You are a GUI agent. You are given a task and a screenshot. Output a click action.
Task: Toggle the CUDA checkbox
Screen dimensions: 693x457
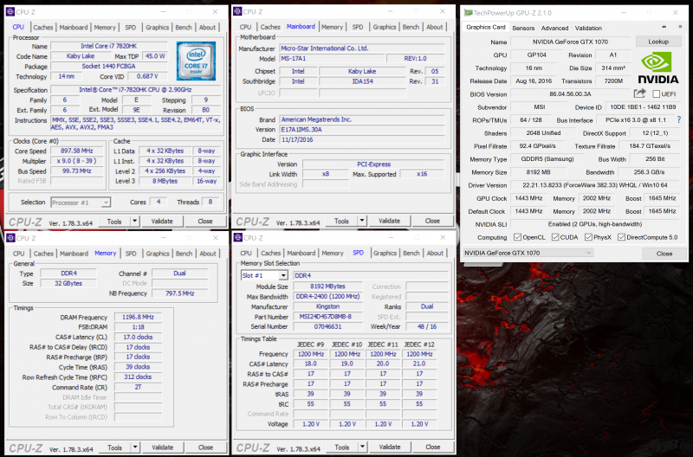click(555, 237)
